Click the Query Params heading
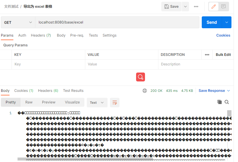 click(x=15, y=45)
